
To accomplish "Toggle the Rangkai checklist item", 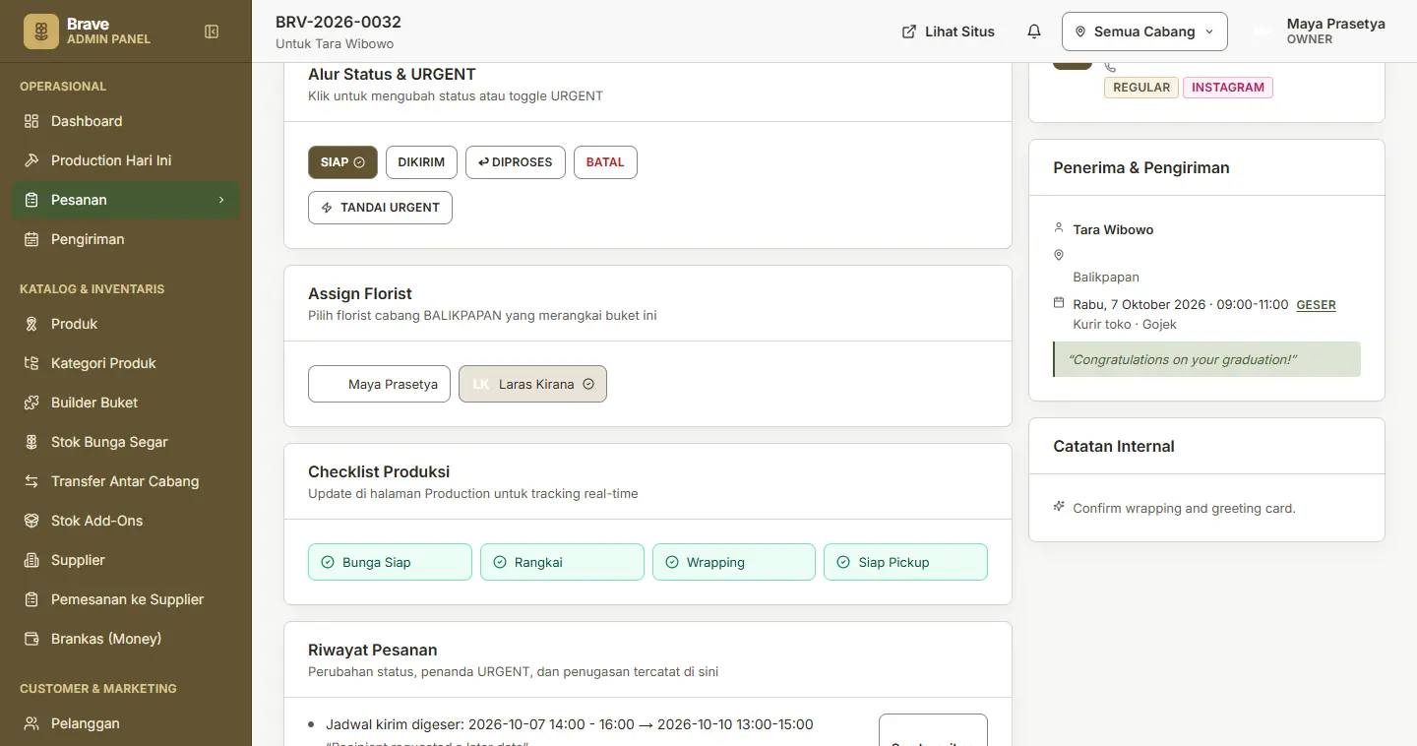I will point(562,562).
